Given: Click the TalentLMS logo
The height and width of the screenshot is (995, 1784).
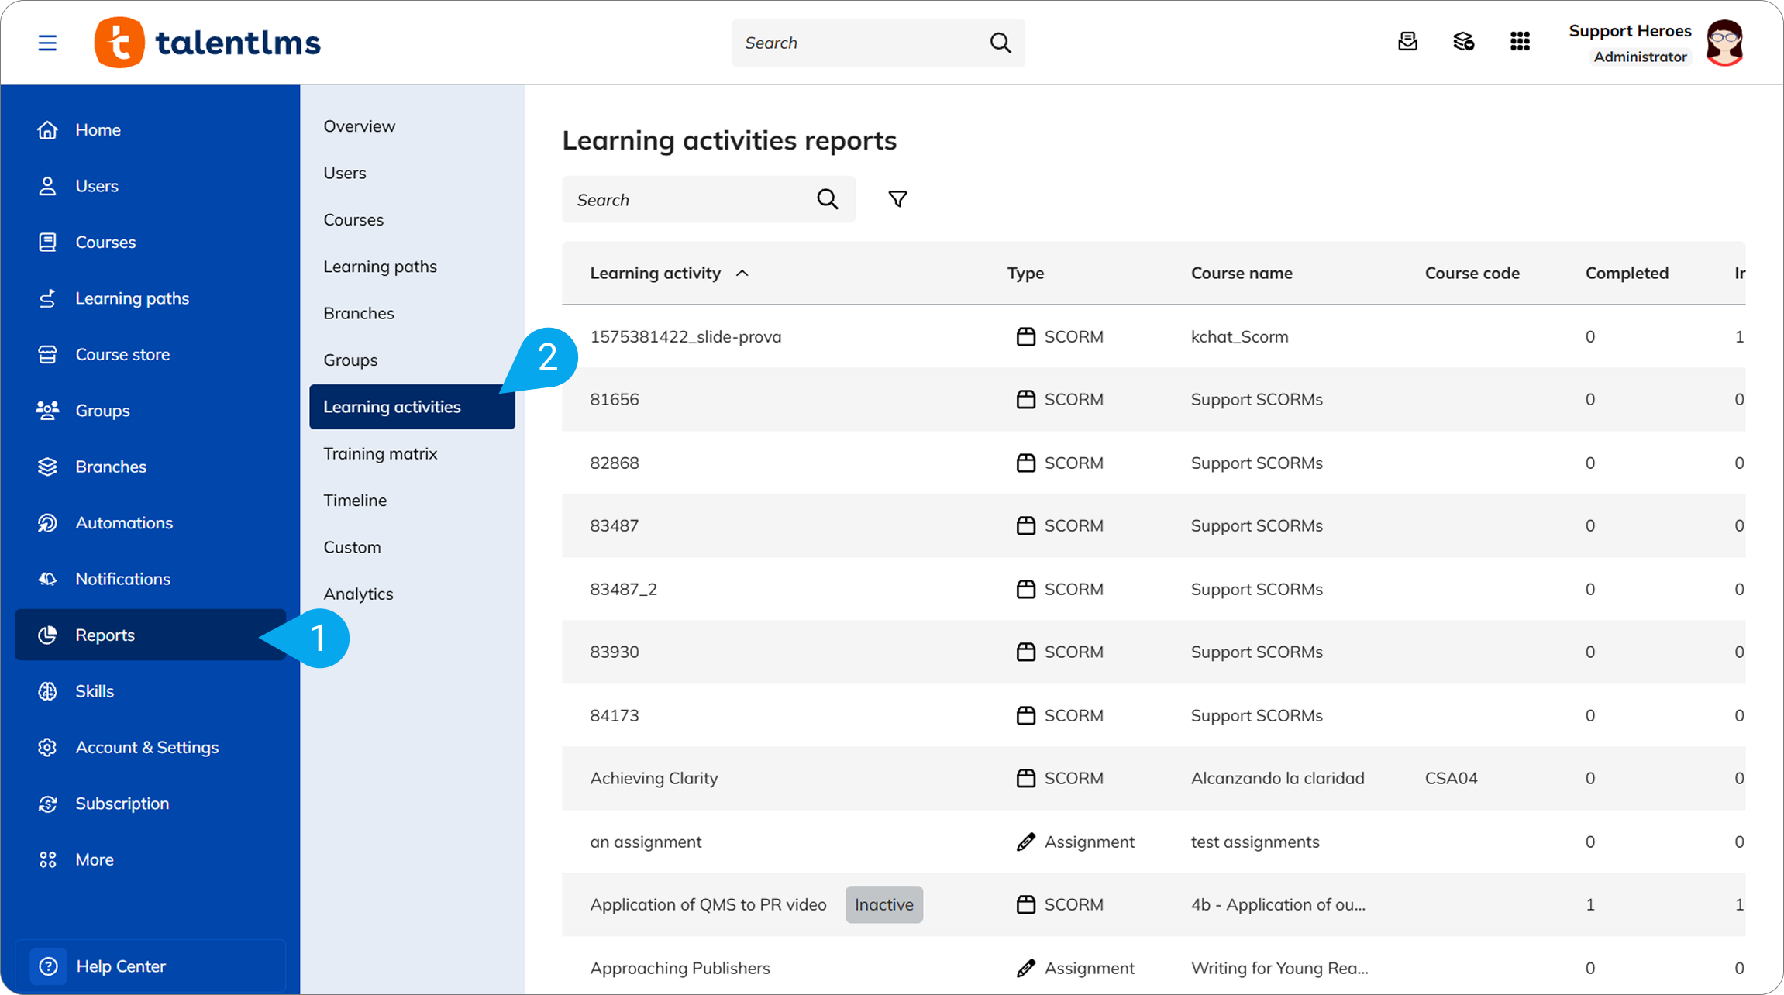Looking at the screenshot, I should click(x=207, y=43).
